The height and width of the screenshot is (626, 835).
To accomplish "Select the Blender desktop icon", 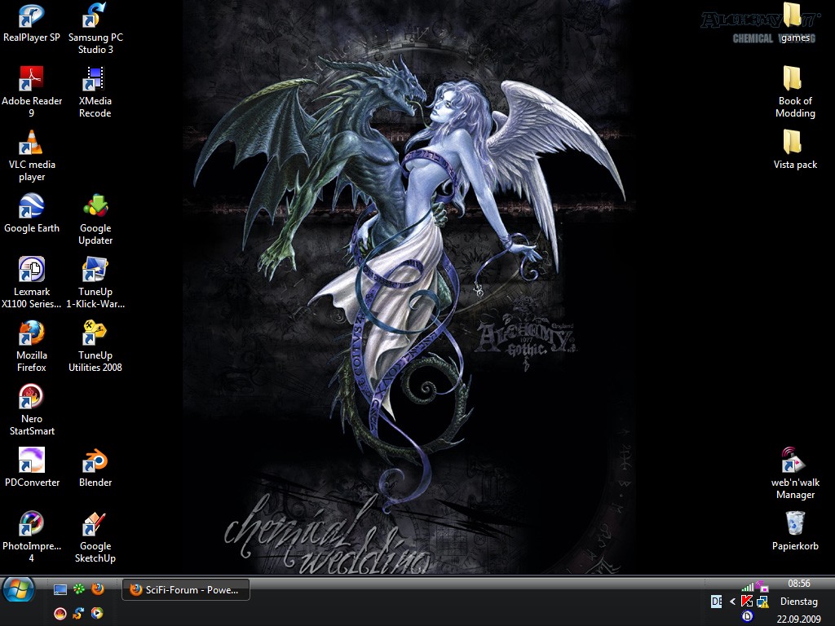I will tap(95, 461).
